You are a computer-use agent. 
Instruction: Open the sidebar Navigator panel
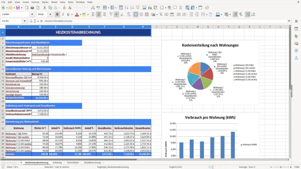(296, 50)
